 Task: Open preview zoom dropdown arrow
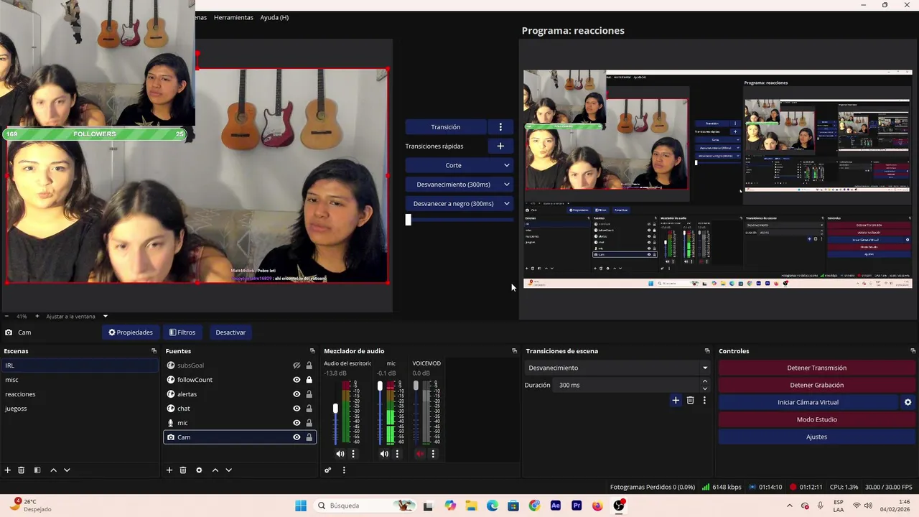point(105,316)
